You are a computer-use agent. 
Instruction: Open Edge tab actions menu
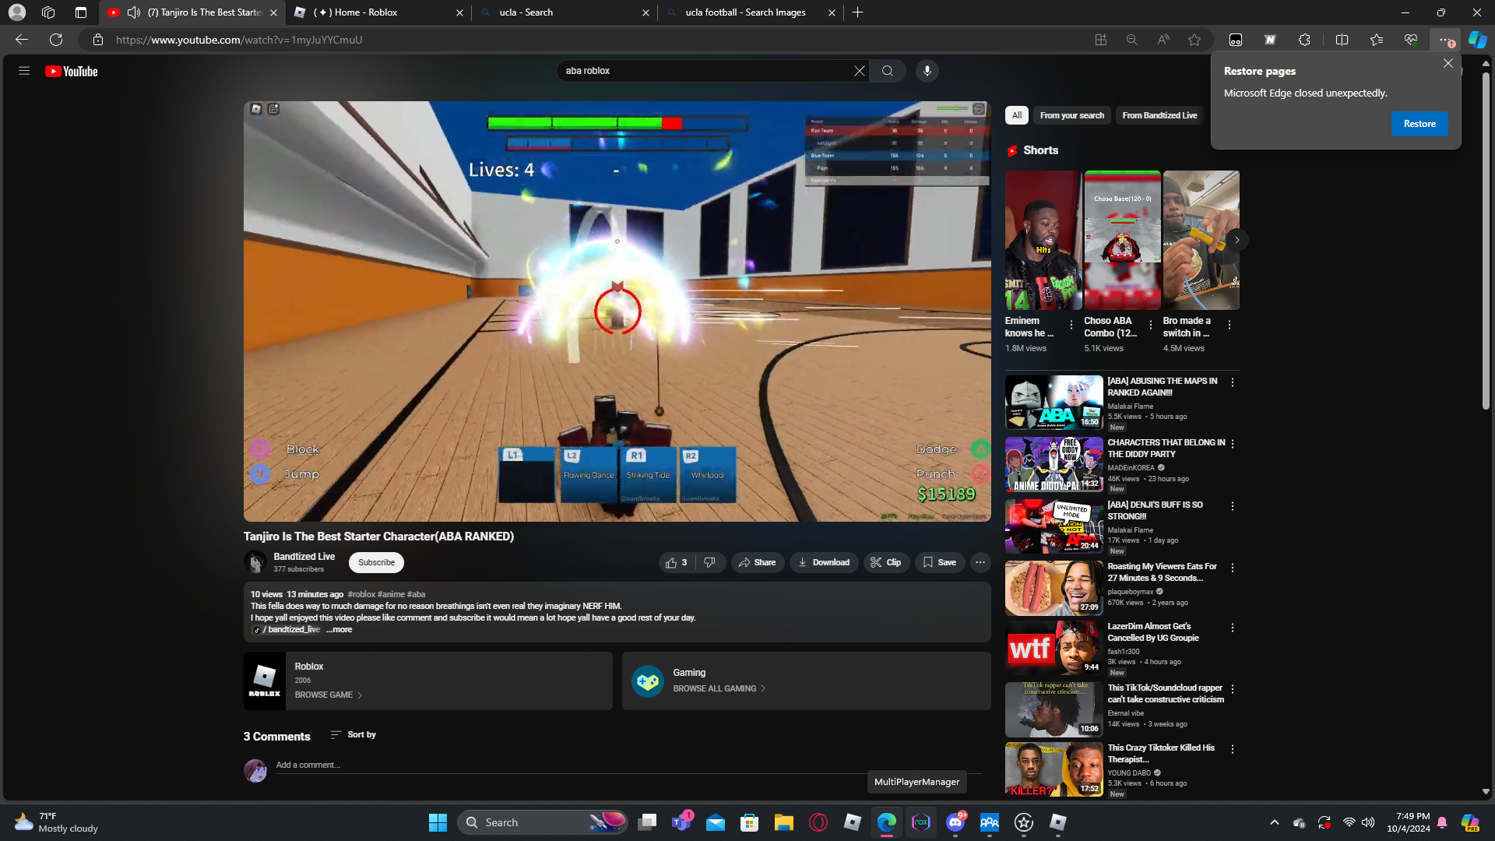tap(81, 12)
